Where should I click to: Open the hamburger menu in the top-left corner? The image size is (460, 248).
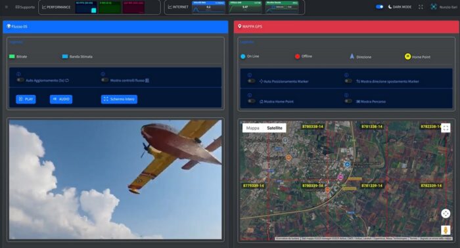7,7
